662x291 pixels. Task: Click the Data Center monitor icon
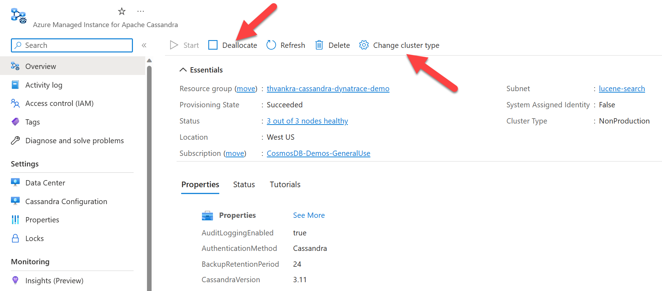click(x=15, y=182)
